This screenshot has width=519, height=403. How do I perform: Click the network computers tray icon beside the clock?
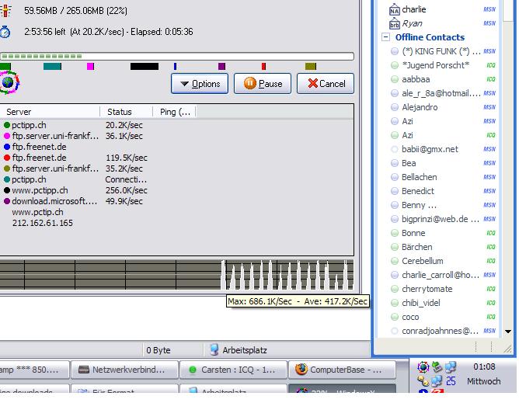tap(451, 367)
